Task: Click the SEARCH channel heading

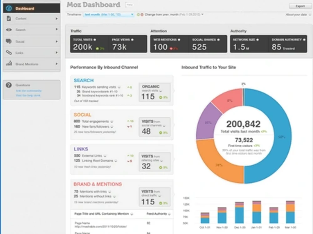Action: pyautogui.click(x=84, y=80)
